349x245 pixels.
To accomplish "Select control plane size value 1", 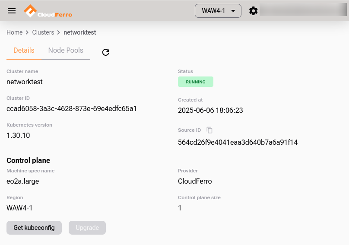I will tap(180, 208).
